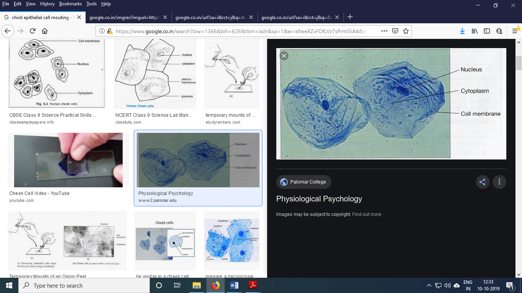The height and width of the screenshot is (293, 522).
Task: Share the image using share icon
Action: click(x=482, y=182)
